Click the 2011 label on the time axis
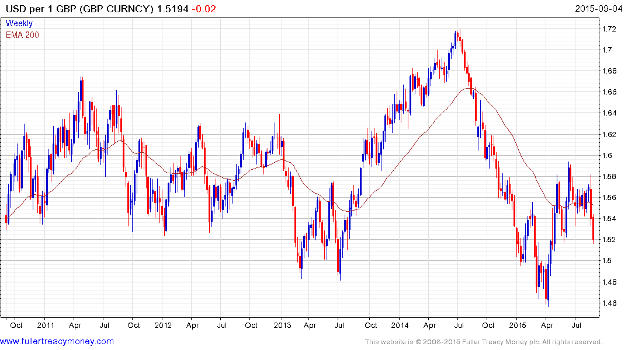Image resolution: width=628 pixels, height=350 pixels. (45, 325)
